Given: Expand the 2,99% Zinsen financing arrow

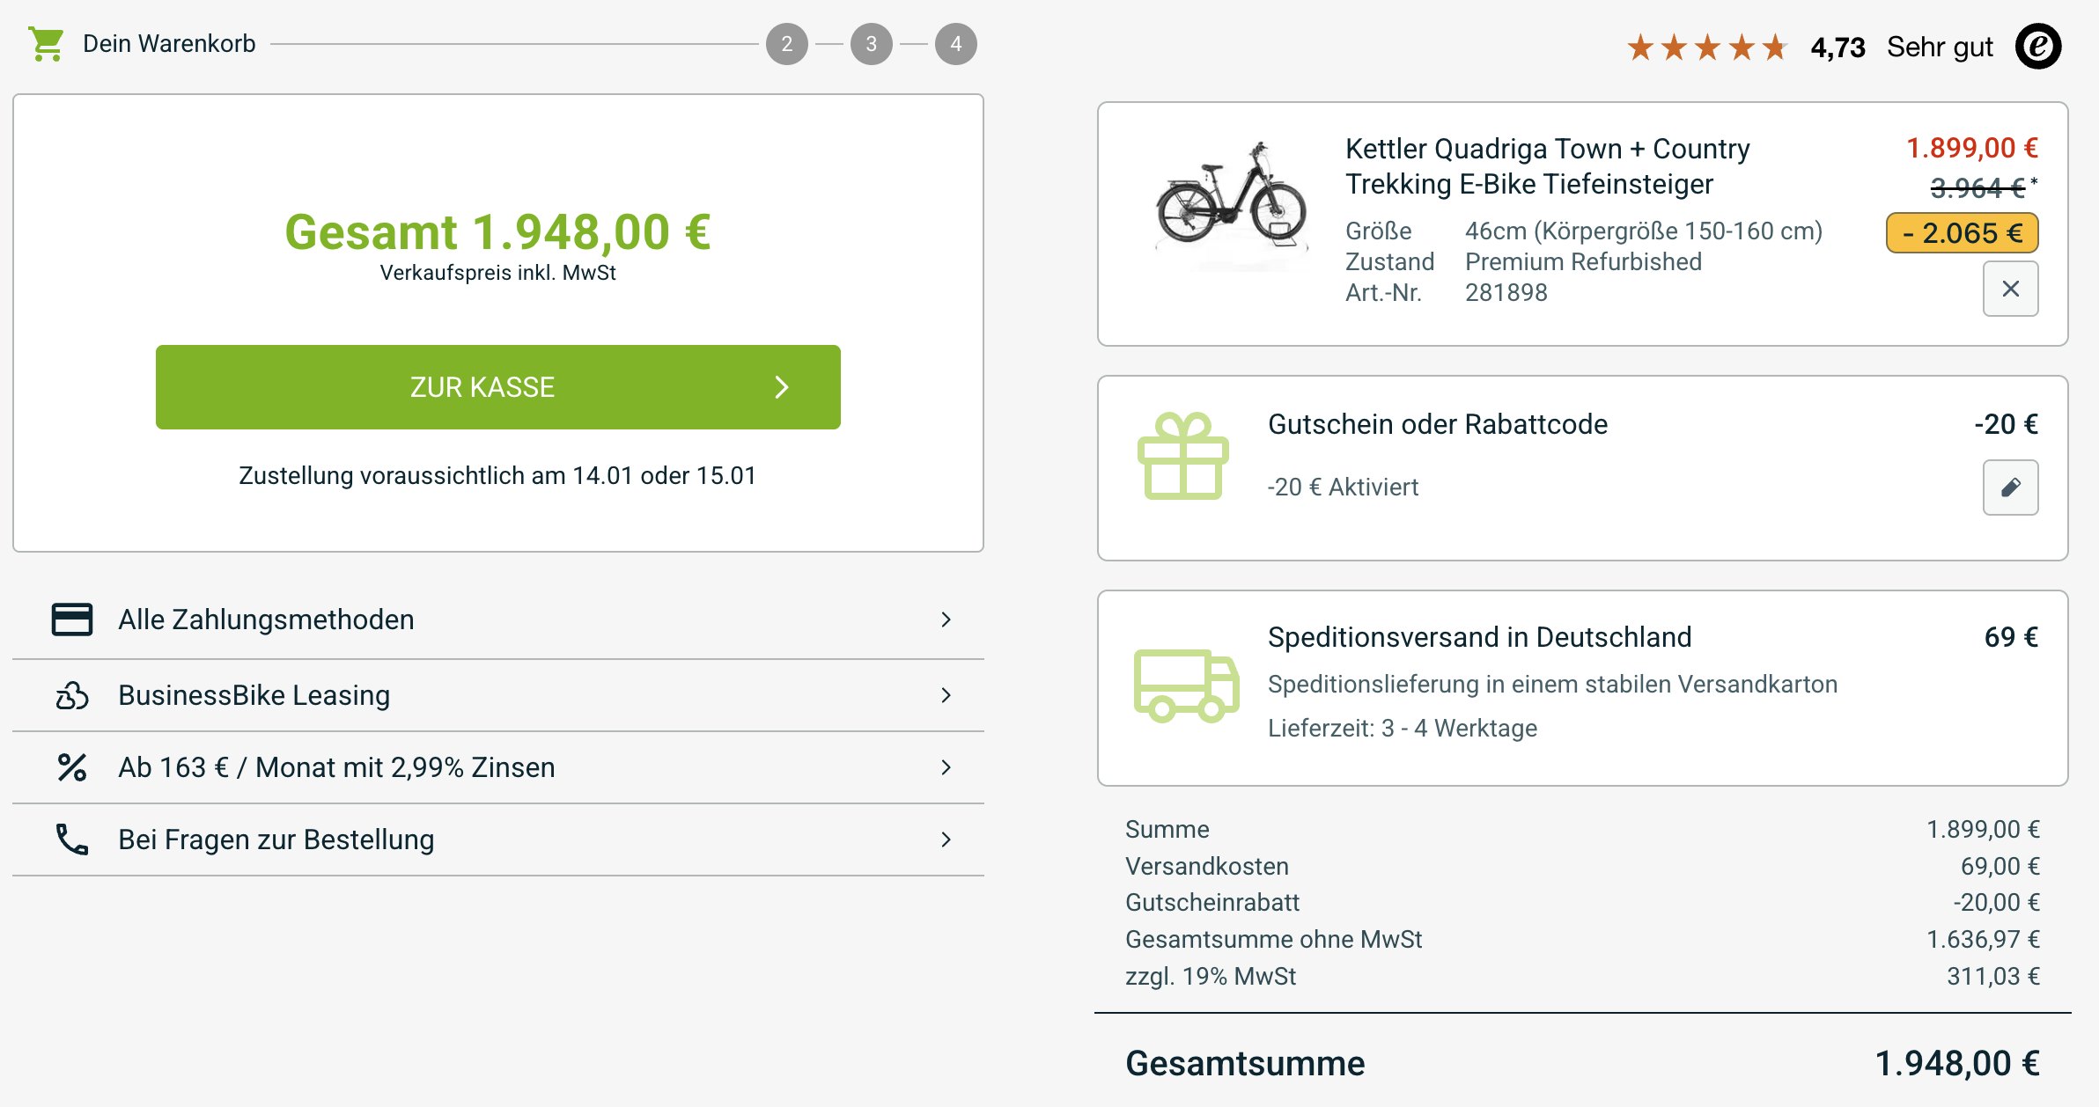Looking at the screenshot, I should click(x=946, y=767).
